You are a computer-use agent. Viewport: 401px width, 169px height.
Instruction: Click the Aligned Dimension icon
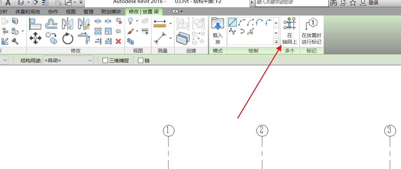tap(160, 38)
